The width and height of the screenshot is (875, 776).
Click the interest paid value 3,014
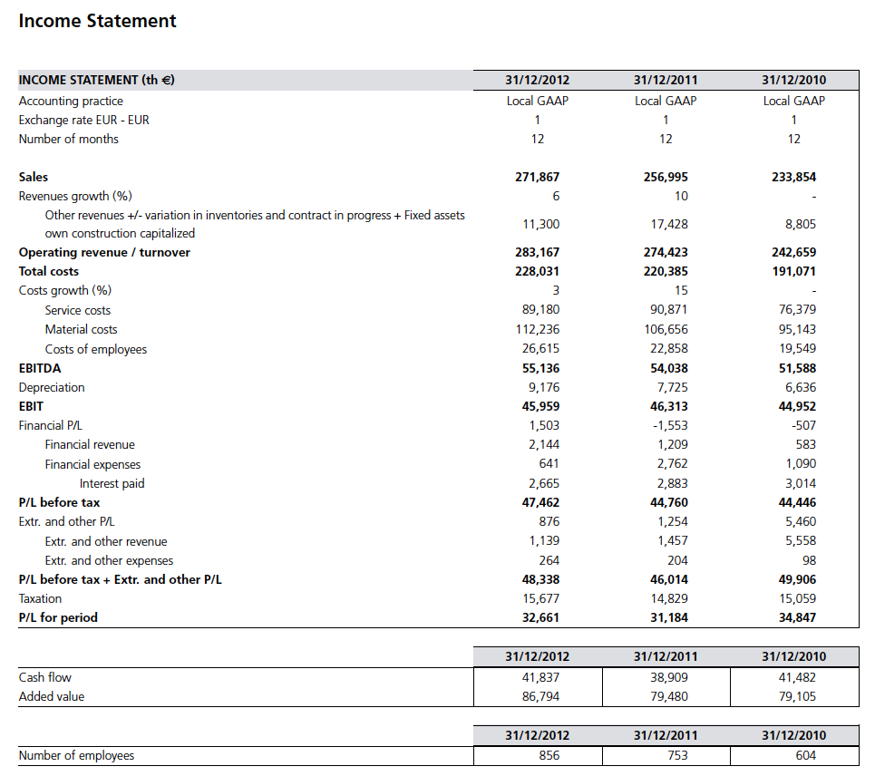coord(801,484)
